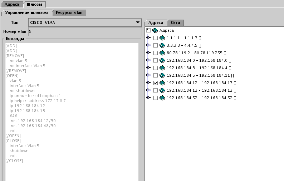The image size is (284, 181).
Task: Check the 1.1.1.1 - 1.1.1.3 checkbox
Action: pos(156,38)
